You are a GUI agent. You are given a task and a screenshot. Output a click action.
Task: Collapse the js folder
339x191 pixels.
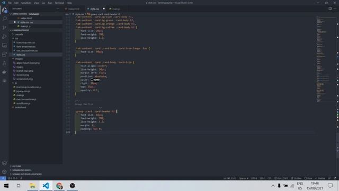(36, 83)
